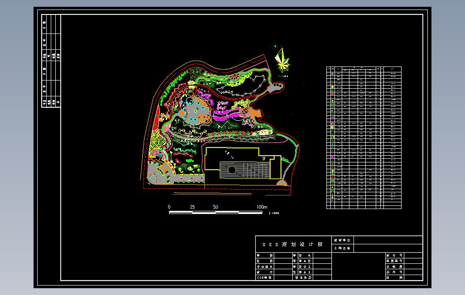Click the orange semicircle at the building's southeast corner
Viewport: 465px width, 295px height.
coord(282,183)
